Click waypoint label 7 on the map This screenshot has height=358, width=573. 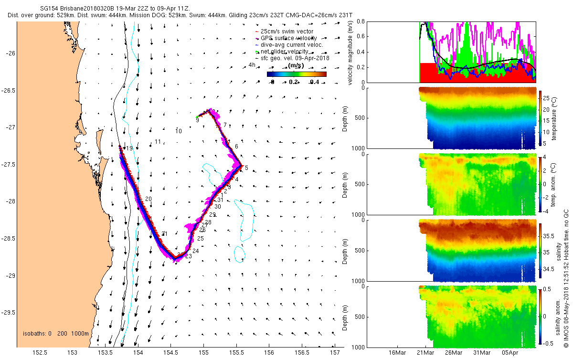click(x=225, y=125)
